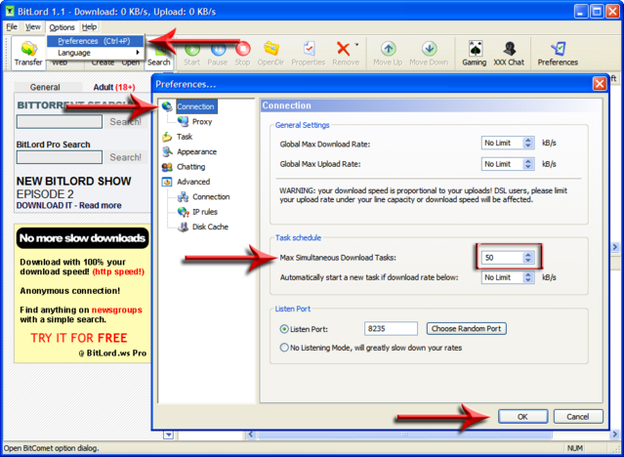Image resolution: width=624 pixels, height=457 pixels.
Task: Select Advanced Connection sub-item
Action: pyautogui.click(x=211, y=197)
